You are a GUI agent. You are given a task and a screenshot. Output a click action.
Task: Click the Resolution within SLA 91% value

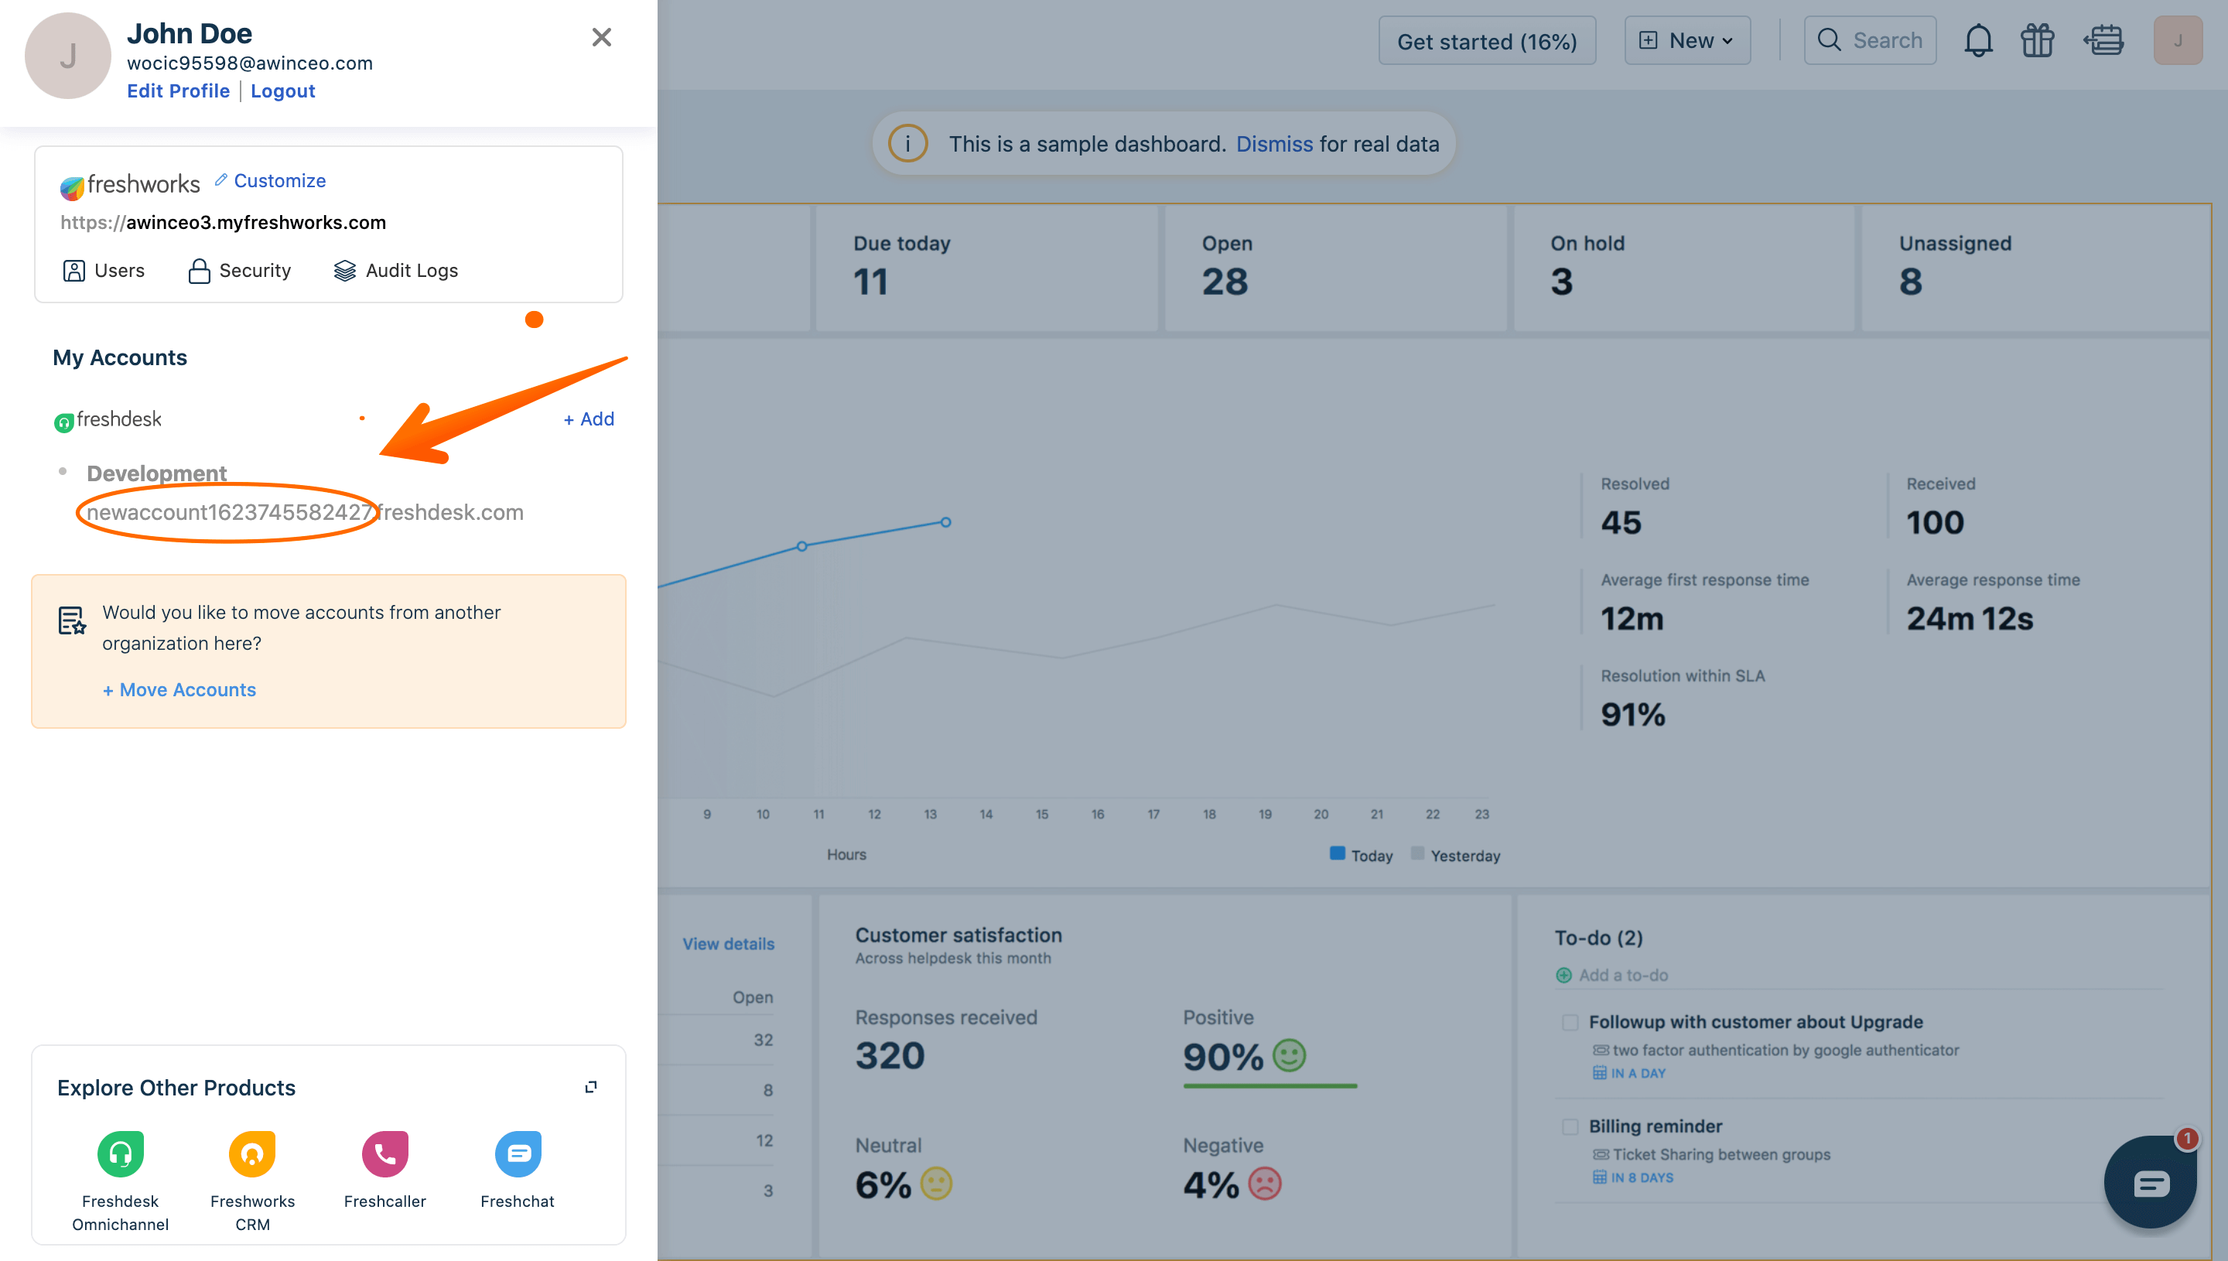pyautogui.click(x=1632, y=715)
